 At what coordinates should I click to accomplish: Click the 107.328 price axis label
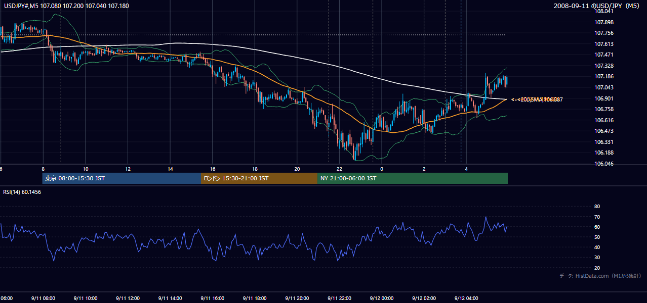pyautogui.click(x=604, y=66)
